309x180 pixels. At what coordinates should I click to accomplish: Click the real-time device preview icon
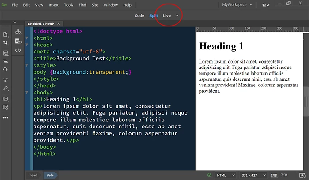(x=302, y=175)
